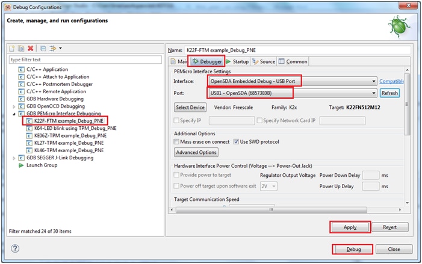Screen dimensions: 422x264
Task: Click the GDB Hardware Debugging type icon
Action: (21, 99)
